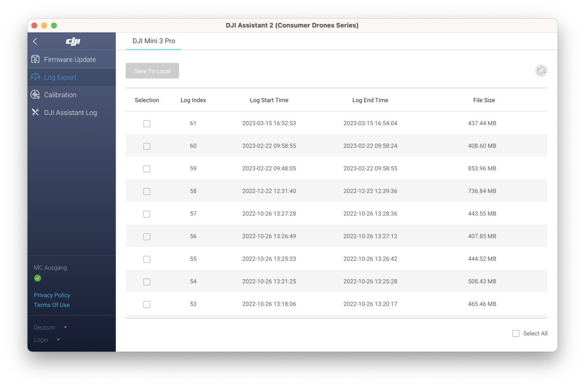Switch to the DJI Mini 3 Pro tab
Screen dimensions: 585x388
[153, 41]
